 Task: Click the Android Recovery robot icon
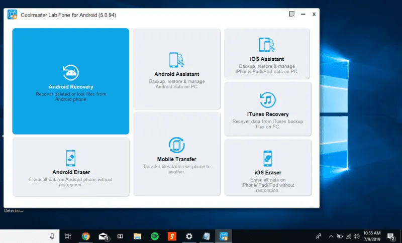pos(71,72)
